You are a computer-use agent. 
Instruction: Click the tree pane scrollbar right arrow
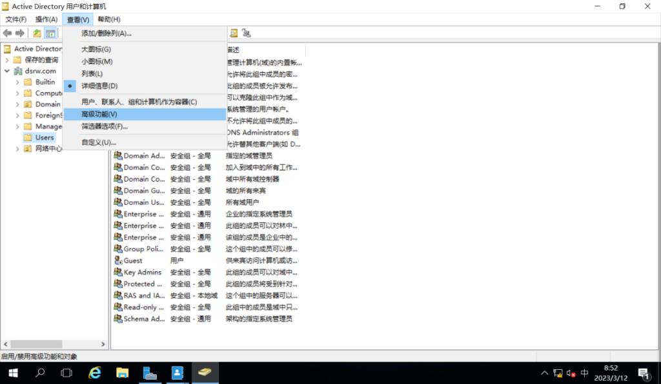(103, 344)
